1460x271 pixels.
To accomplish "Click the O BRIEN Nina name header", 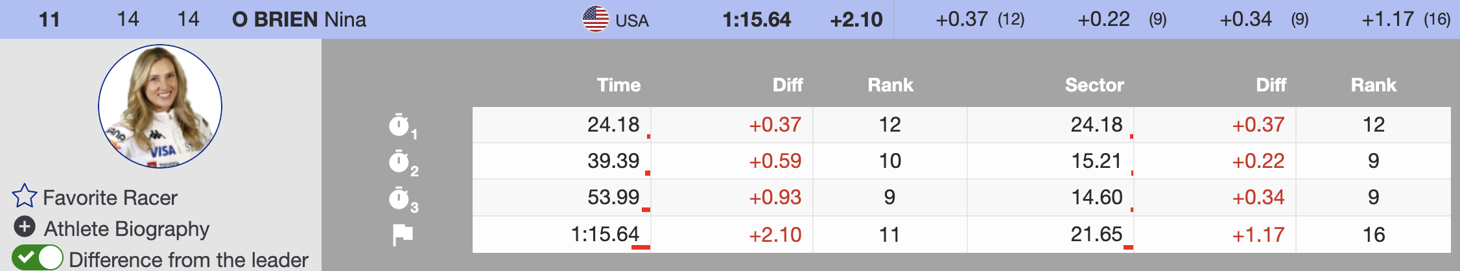I will click(299, 19).
